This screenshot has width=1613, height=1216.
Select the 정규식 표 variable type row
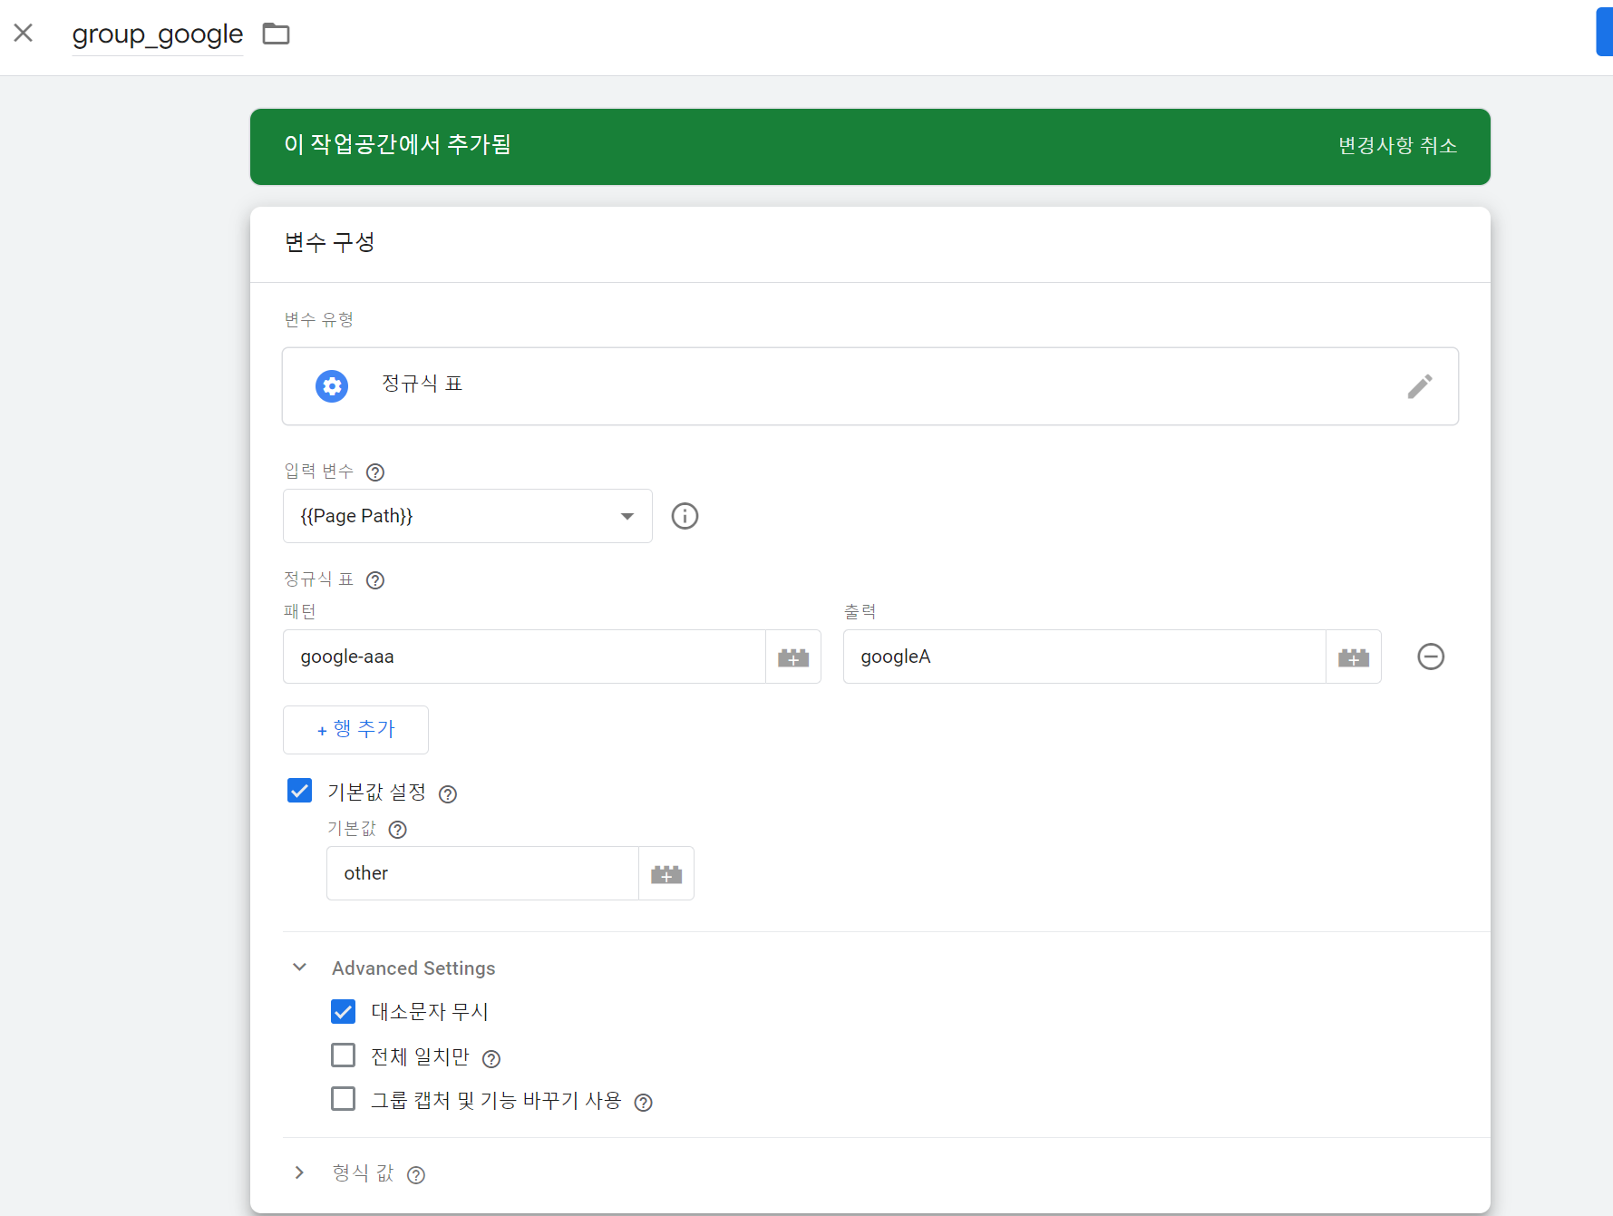870,386
